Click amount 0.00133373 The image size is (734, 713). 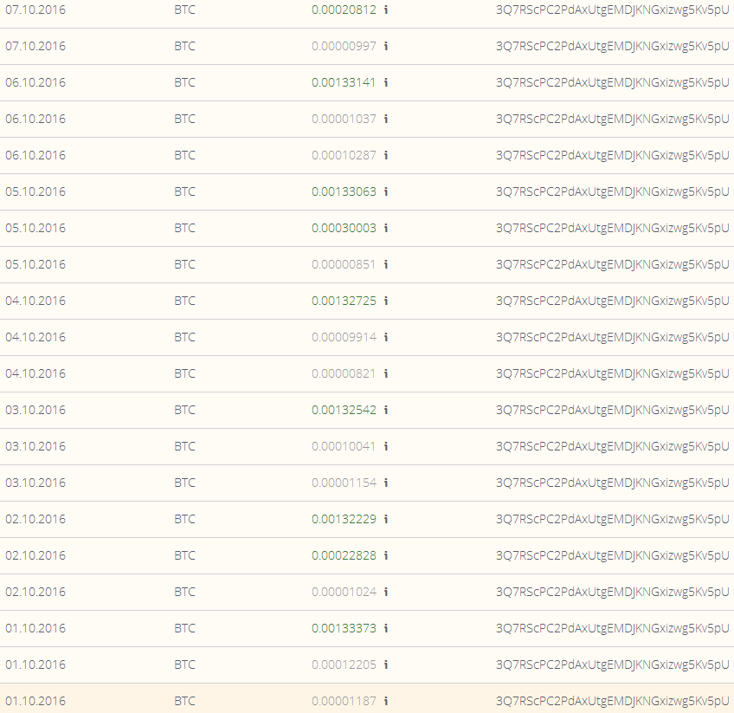[x=344, y=628]
